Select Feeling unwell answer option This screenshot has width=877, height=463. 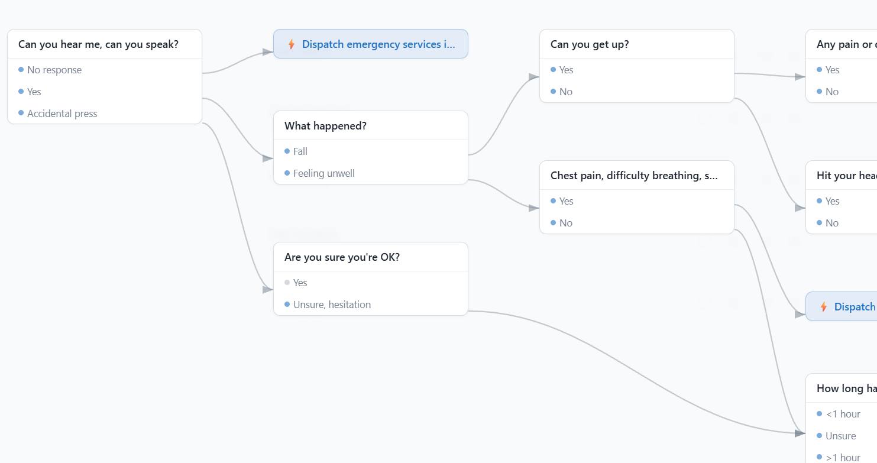click(x=371, y=173)
